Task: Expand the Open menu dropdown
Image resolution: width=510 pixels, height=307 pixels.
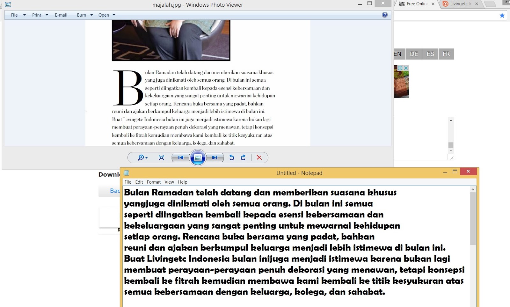Action: 113,15
